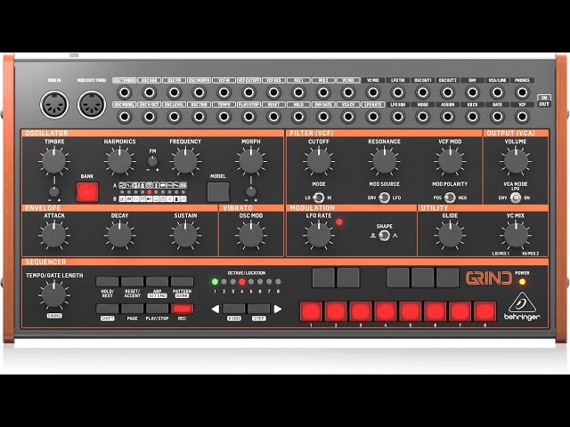Viewport: 570px width, 427px height.
Task: Flip the LFO SHAPE switch
Action: [x=384, y=236]
